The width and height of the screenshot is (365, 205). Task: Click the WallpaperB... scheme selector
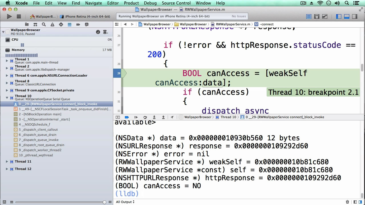43,17
